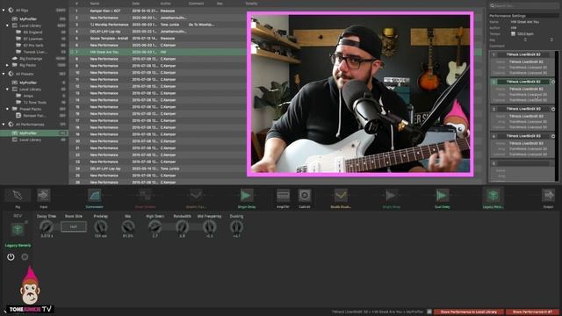Screen dimensions: 562x316
Task: Toggle the Legacy Reverb power button
Action: [11, 257]
